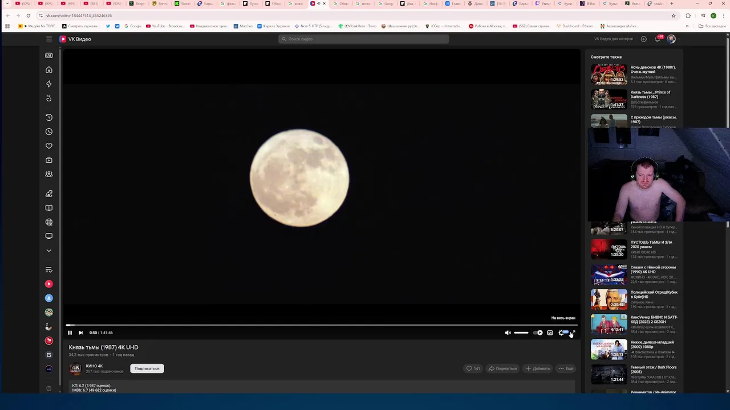Viewport: 730px width, 410px height.
Task: Click the Добавить button
Action: click(x=538, y=368)
